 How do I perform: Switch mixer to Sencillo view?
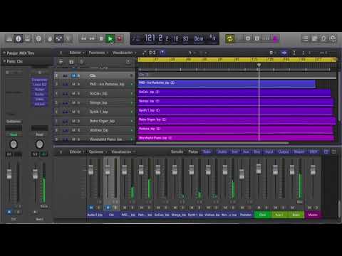click(177, 151)
